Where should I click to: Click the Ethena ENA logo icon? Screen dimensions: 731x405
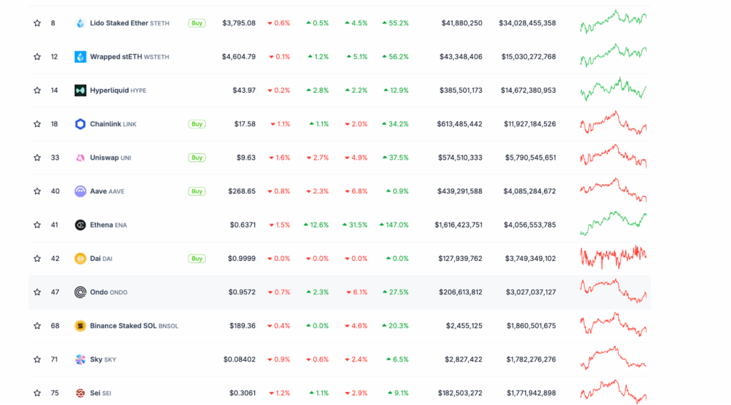click(80, 225)
